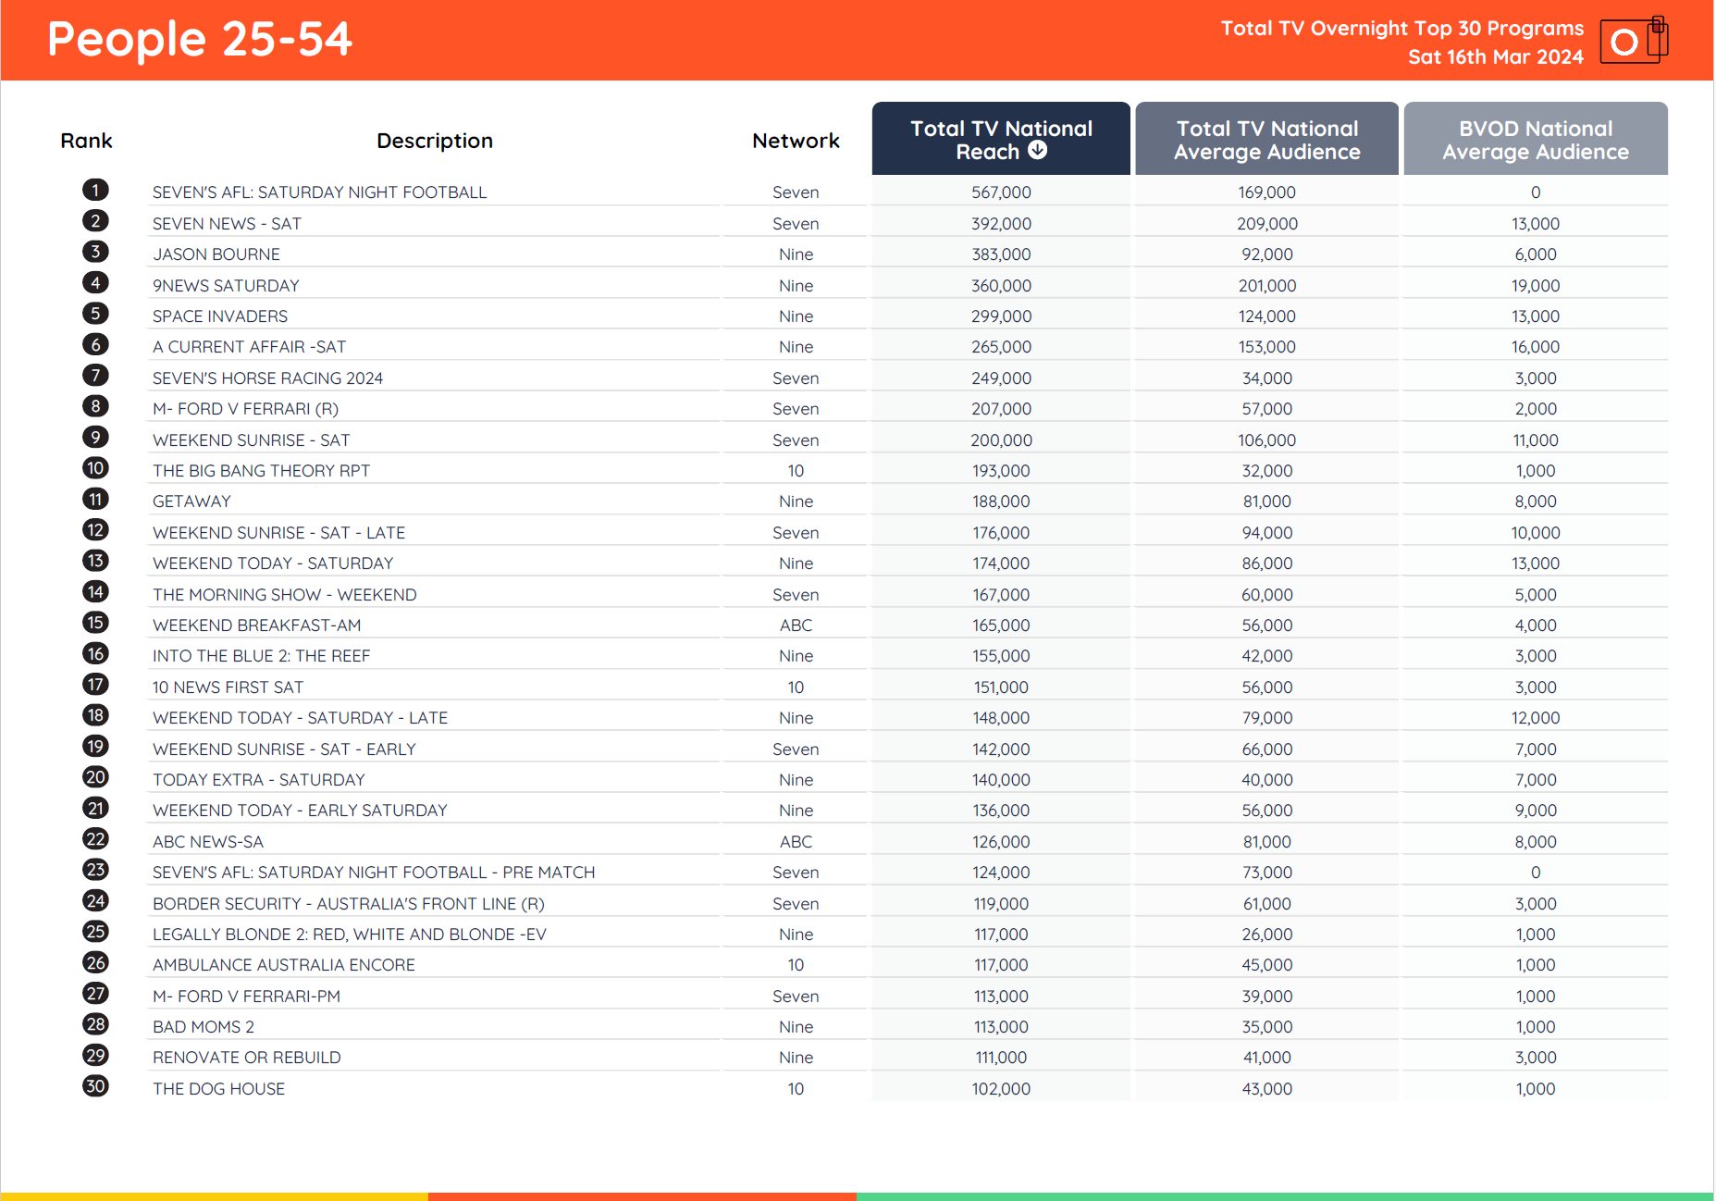The image size is (1716, 1201).
Task: Select the rank 1 badge icon
Action: (x=95, y=190)
